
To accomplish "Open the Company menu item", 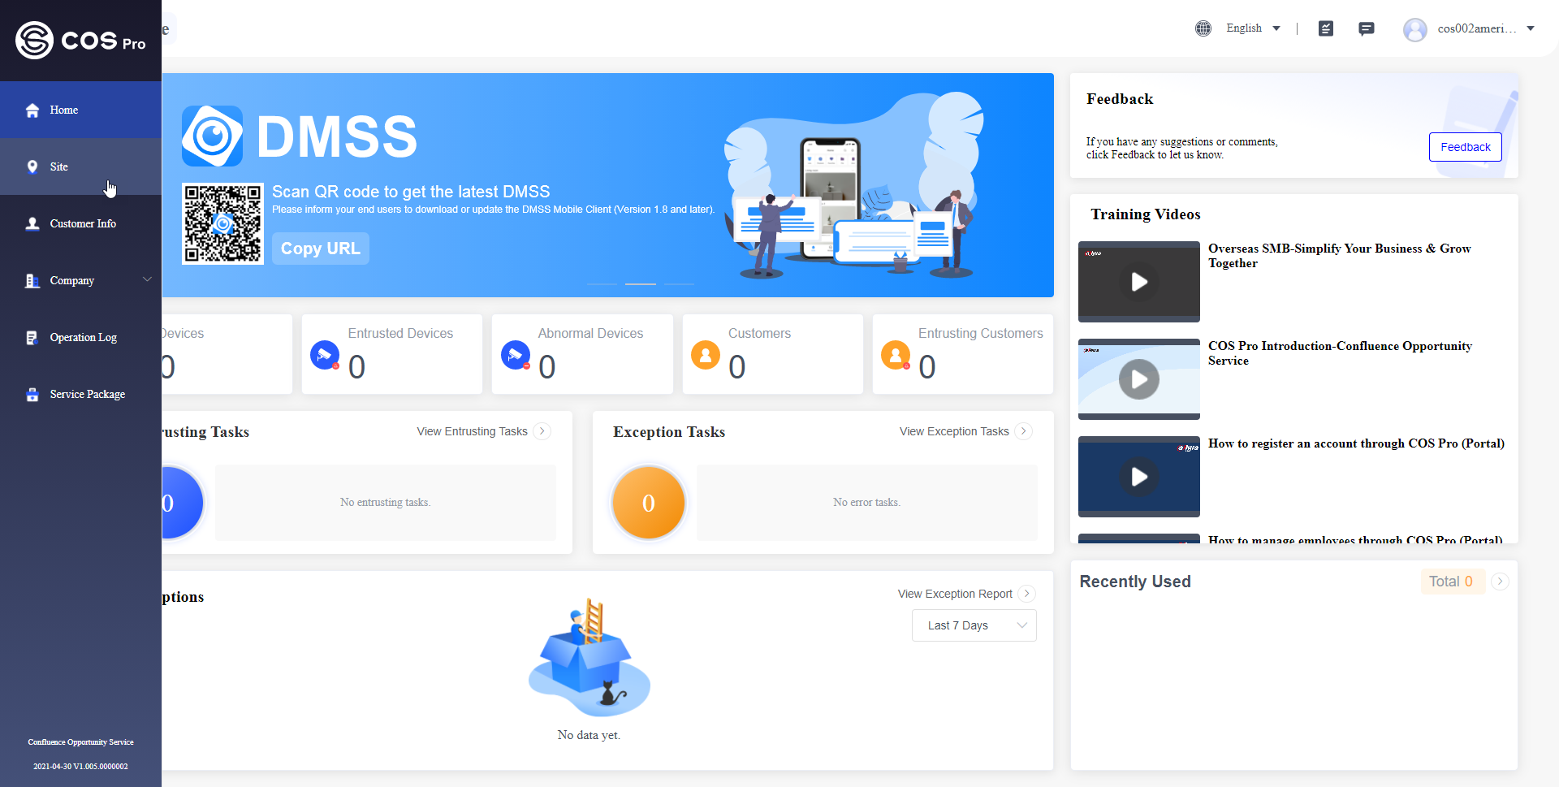I will (x=80, y=280).
